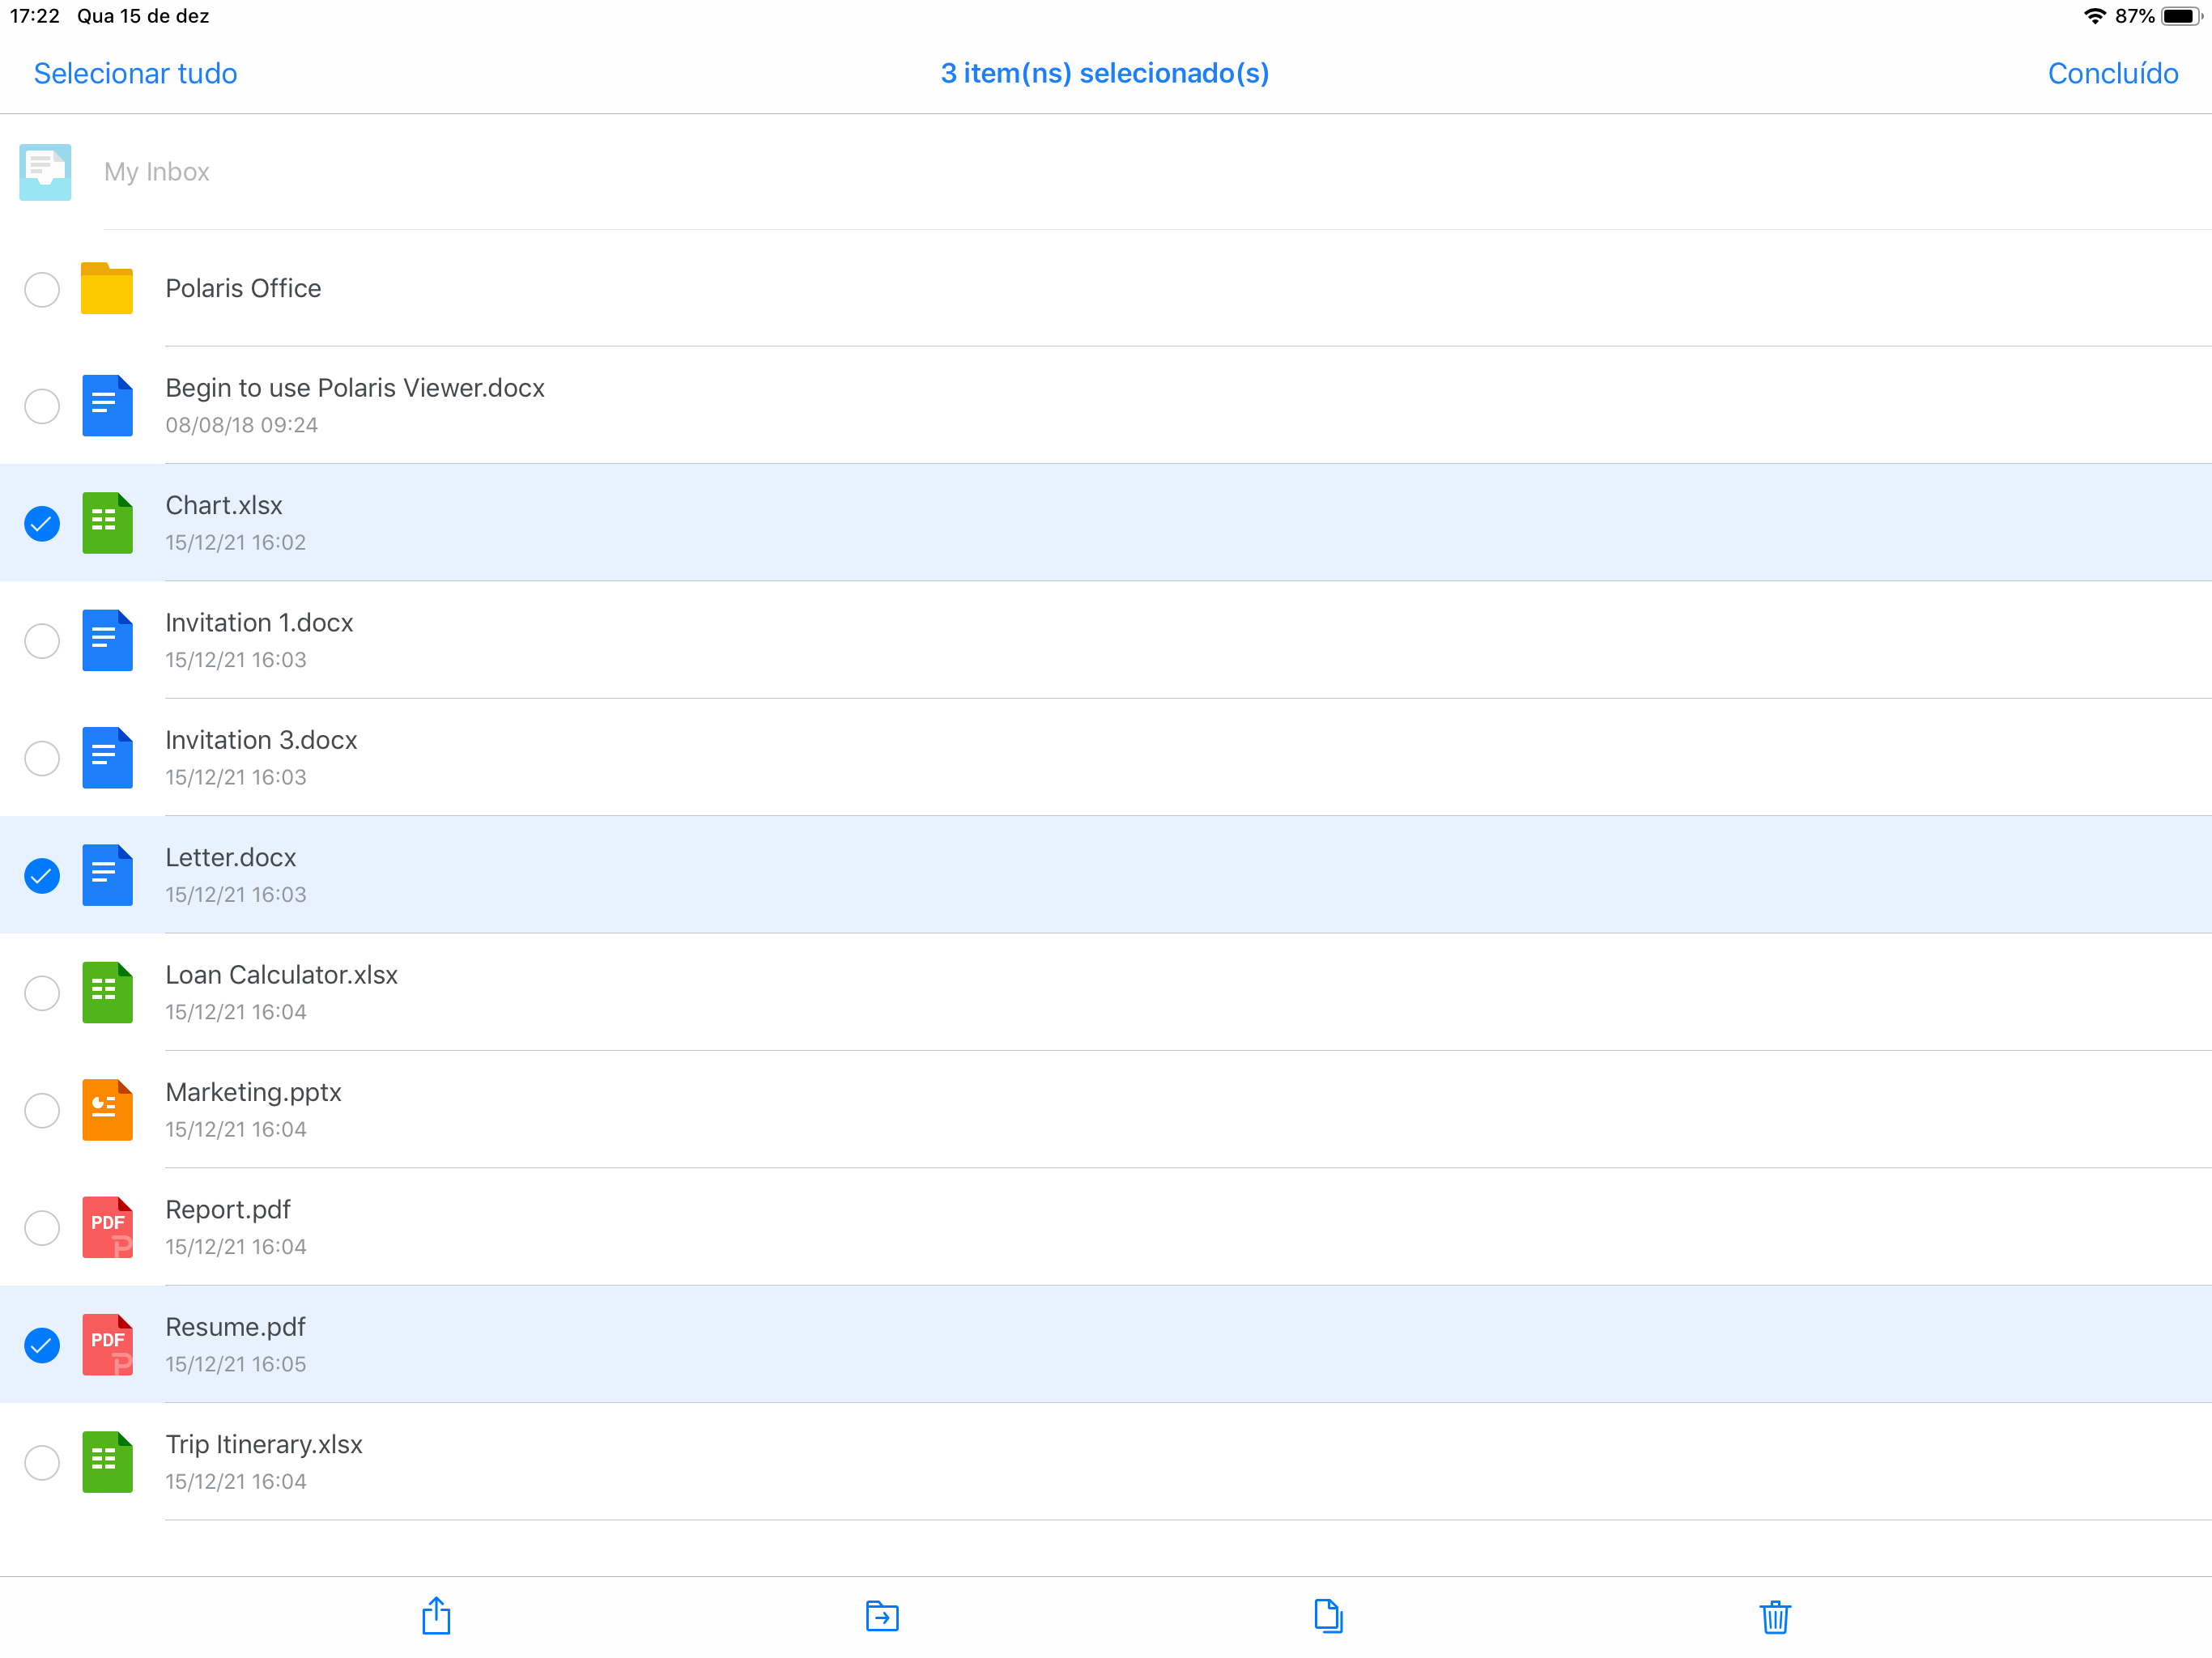Click the Trip Itinerary.xlsx green sheet icon
2212x1658 pixels.
tap(107, 1462)
